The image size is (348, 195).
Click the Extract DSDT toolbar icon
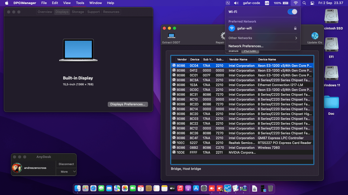coord(171,36)
